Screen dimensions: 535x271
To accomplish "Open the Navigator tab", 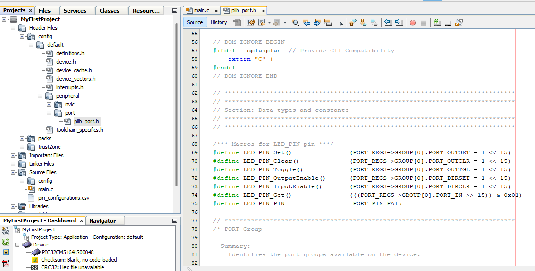I will tap(102, 220).
